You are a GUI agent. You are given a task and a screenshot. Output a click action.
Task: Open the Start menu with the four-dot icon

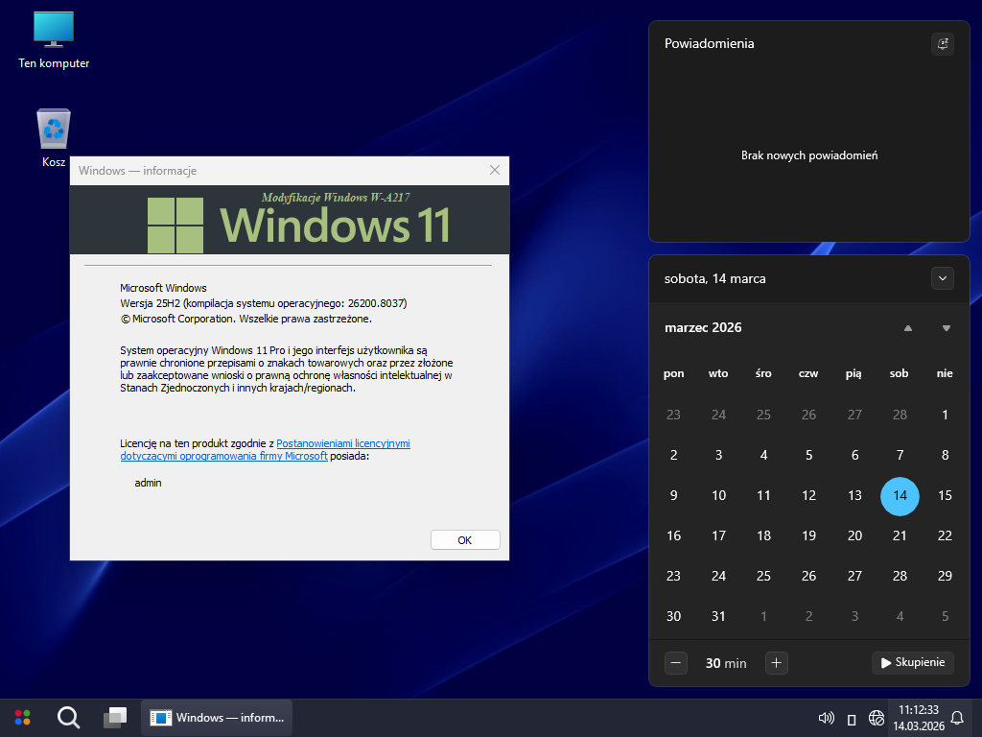click(22, 717)
